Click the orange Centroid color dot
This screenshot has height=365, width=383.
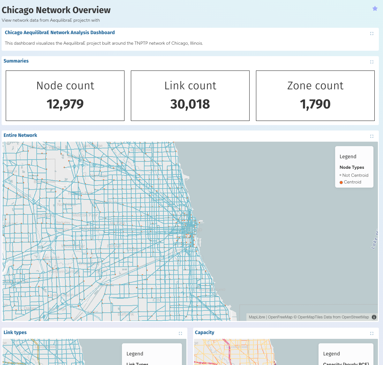pyautogui.click(x=341, y=182)
